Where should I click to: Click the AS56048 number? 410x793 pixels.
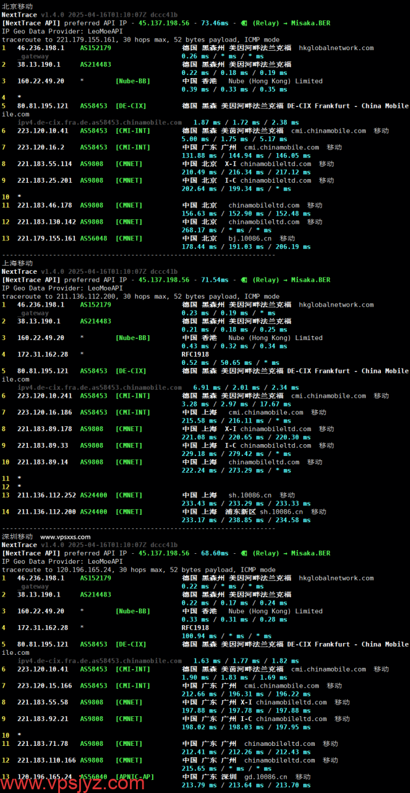coord(93,239)
